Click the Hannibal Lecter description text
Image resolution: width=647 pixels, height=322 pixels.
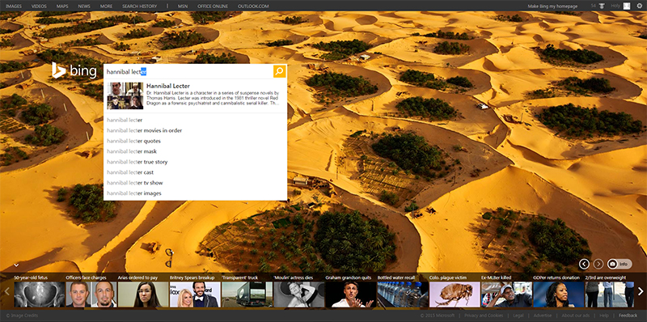pyautogui.click(x=213, y=99)
